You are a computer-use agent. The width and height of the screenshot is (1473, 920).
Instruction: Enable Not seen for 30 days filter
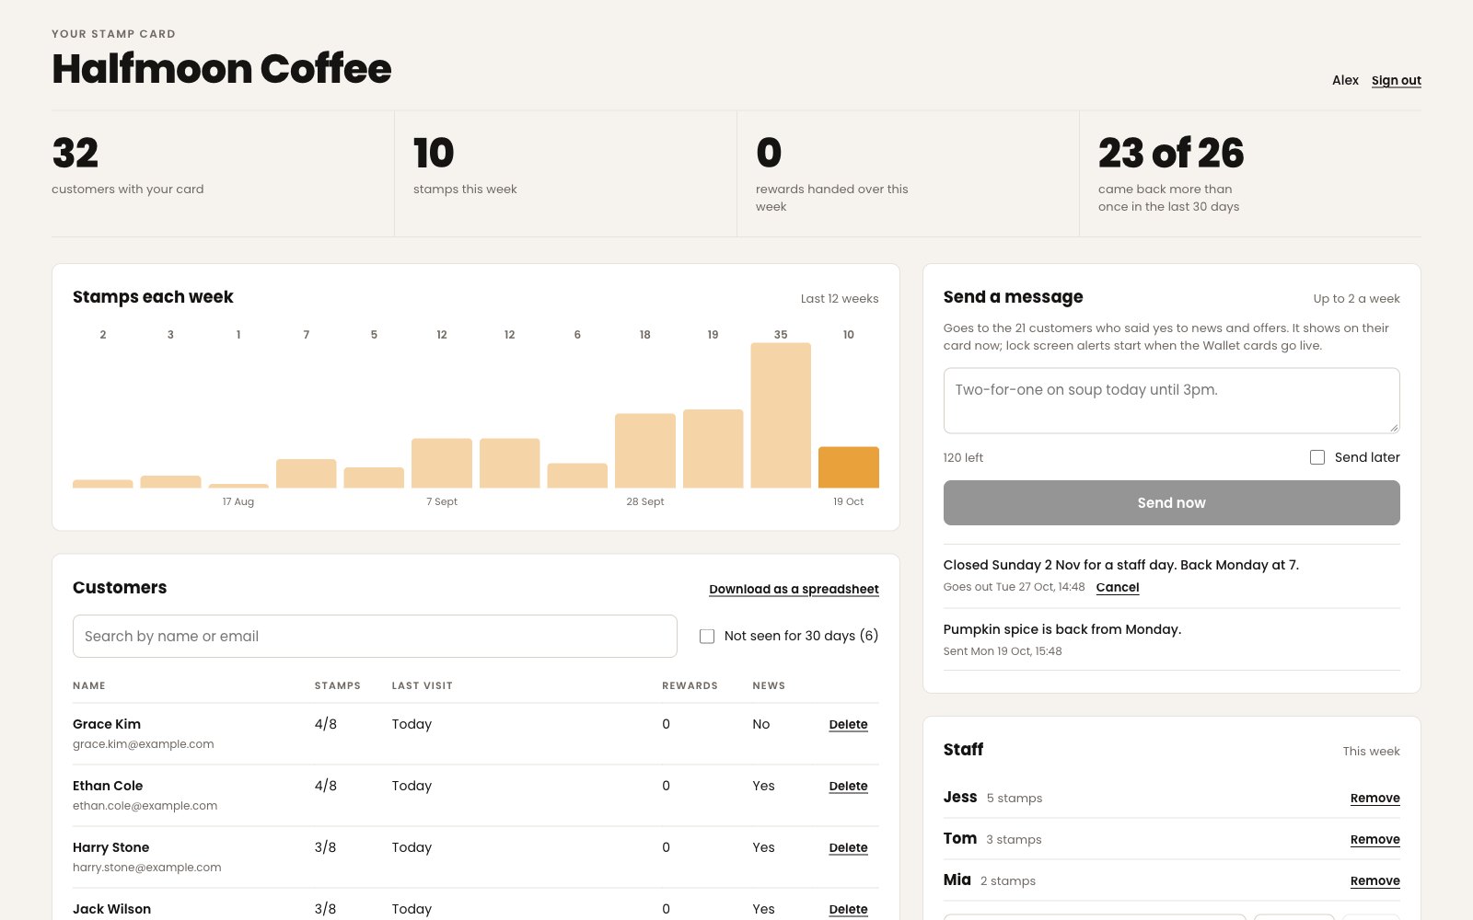click(707, 636)
